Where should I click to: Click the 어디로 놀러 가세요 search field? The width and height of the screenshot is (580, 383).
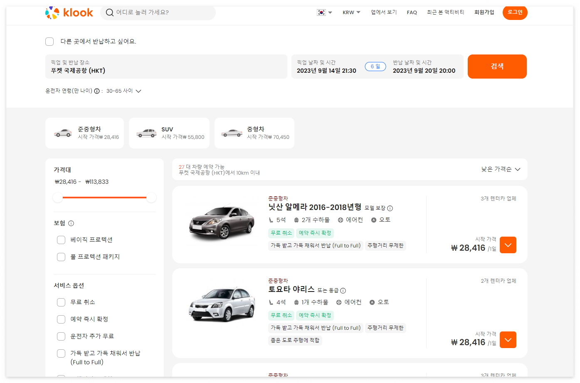pyautogui.click(x=158, y=12)
